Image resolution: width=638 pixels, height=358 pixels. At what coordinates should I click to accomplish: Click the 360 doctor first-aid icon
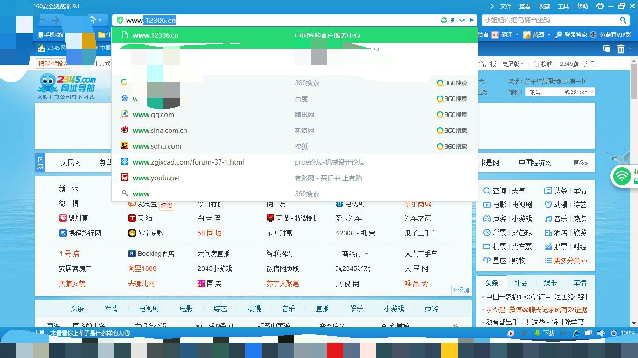pyautogui.click(x=511, y=333)
